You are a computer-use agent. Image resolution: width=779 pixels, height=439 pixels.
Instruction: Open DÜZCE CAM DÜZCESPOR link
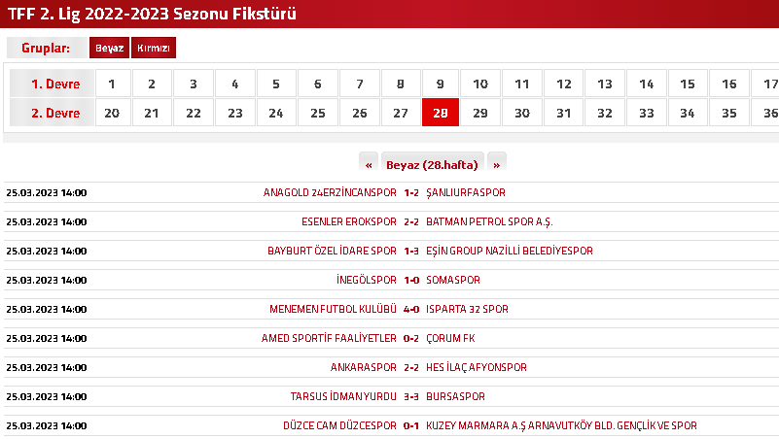coord(339,425)
